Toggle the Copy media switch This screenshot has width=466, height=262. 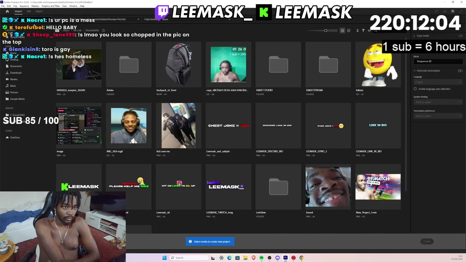point(460,36)
